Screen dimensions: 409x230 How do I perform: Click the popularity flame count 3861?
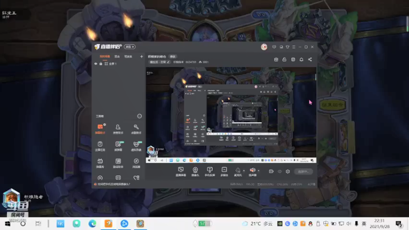point(203,62)
